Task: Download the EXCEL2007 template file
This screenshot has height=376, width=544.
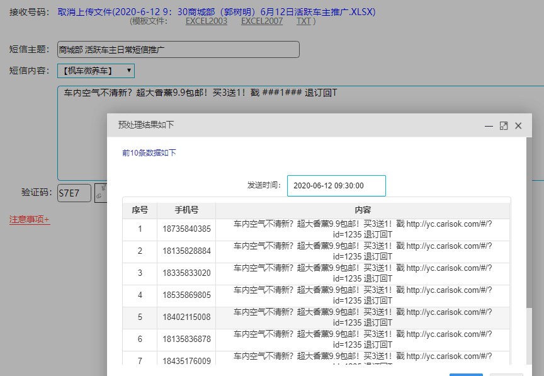Action: [262, 21]
